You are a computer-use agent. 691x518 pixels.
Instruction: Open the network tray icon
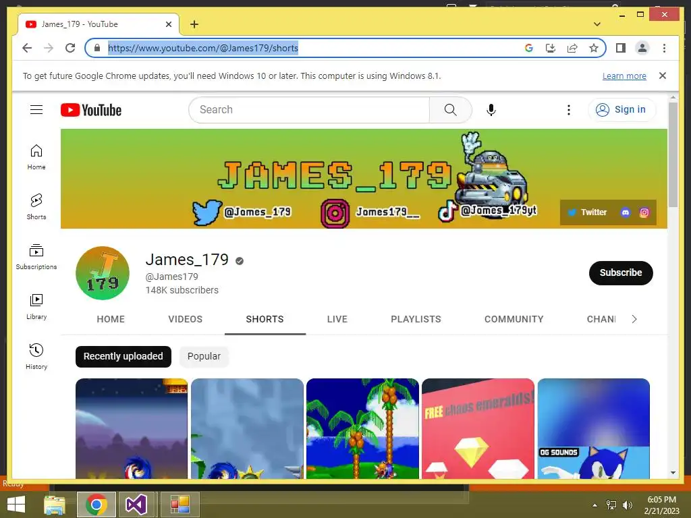pos(611,505)
